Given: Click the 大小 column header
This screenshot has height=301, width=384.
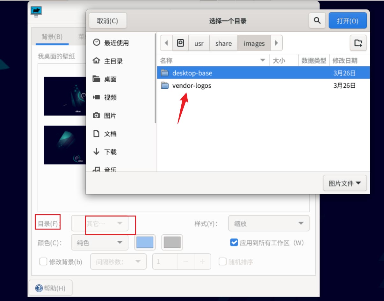Looking at the screenshot, I should click(284, 60).
